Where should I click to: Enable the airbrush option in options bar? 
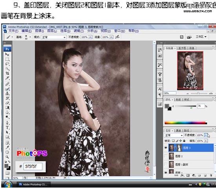coord(117,37)
